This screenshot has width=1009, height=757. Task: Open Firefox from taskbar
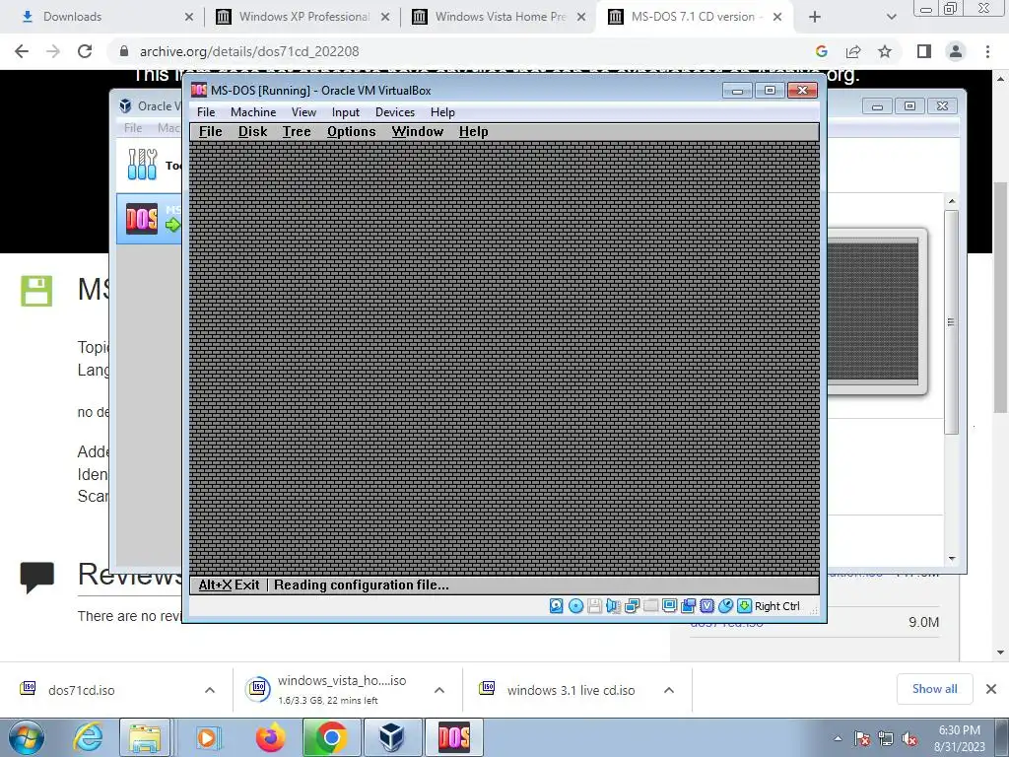pos(270,737)
